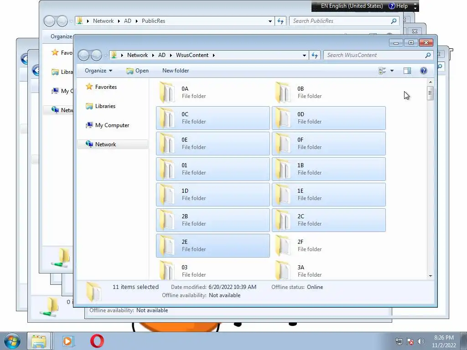Open recent pages dropdown beside nav buttons
467x350 pixels.
coord(105,55)
